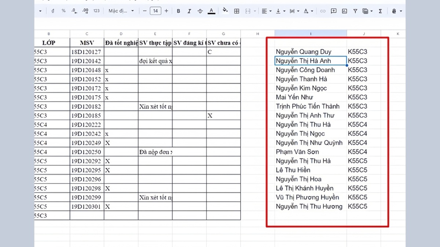Open the horizontal align dropdown
The height and width of the screenshot is (247, 440).
266,11
